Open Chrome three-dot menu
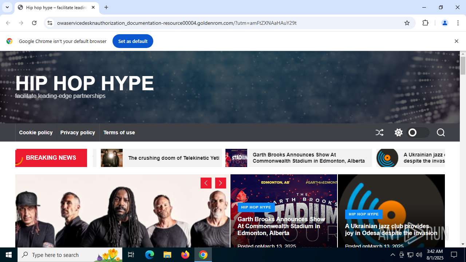 458,23
